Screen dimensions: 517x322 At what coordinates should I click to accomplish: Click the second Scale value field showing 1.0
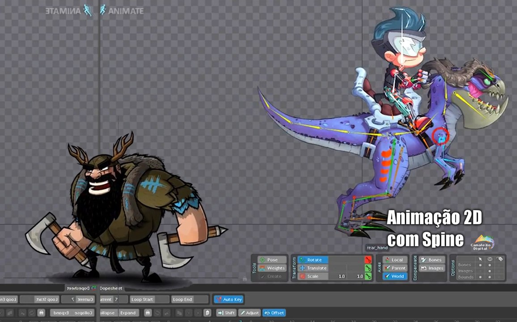356,276
